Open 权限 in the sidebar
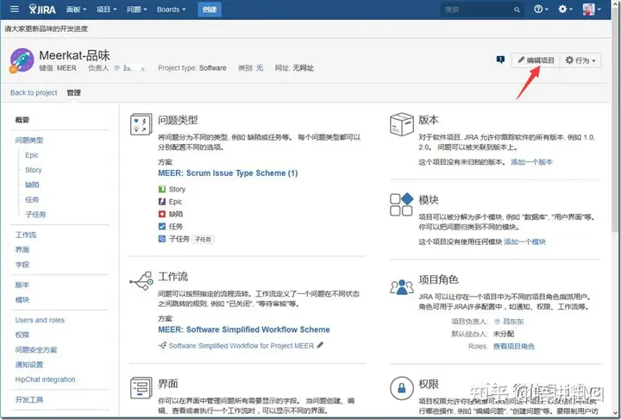Image resolution: width=621 pixels, height=420 pixels. pyautogui.click(x=22, y=335)
